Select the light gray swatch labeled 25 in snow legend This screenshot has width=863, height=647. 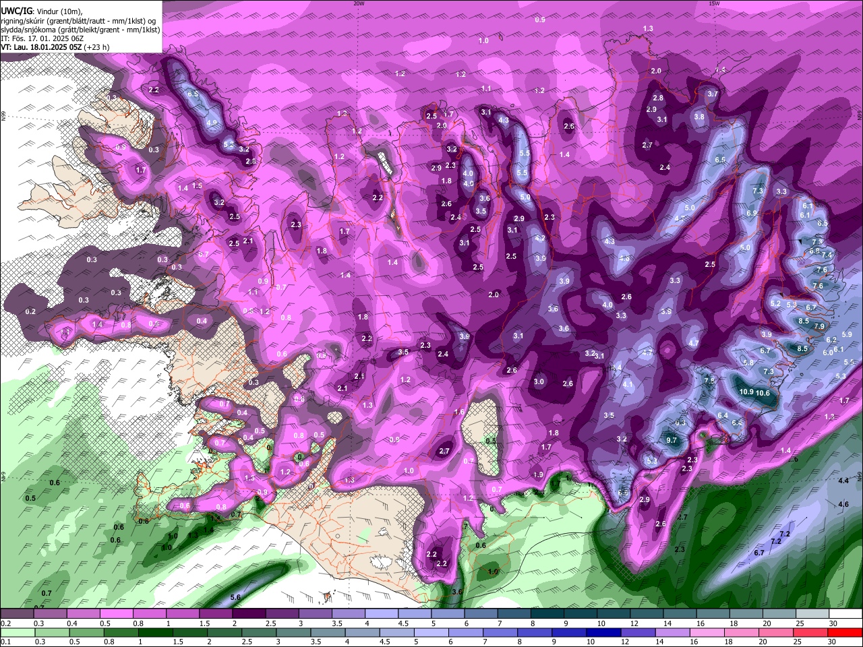tap(812, 614)
